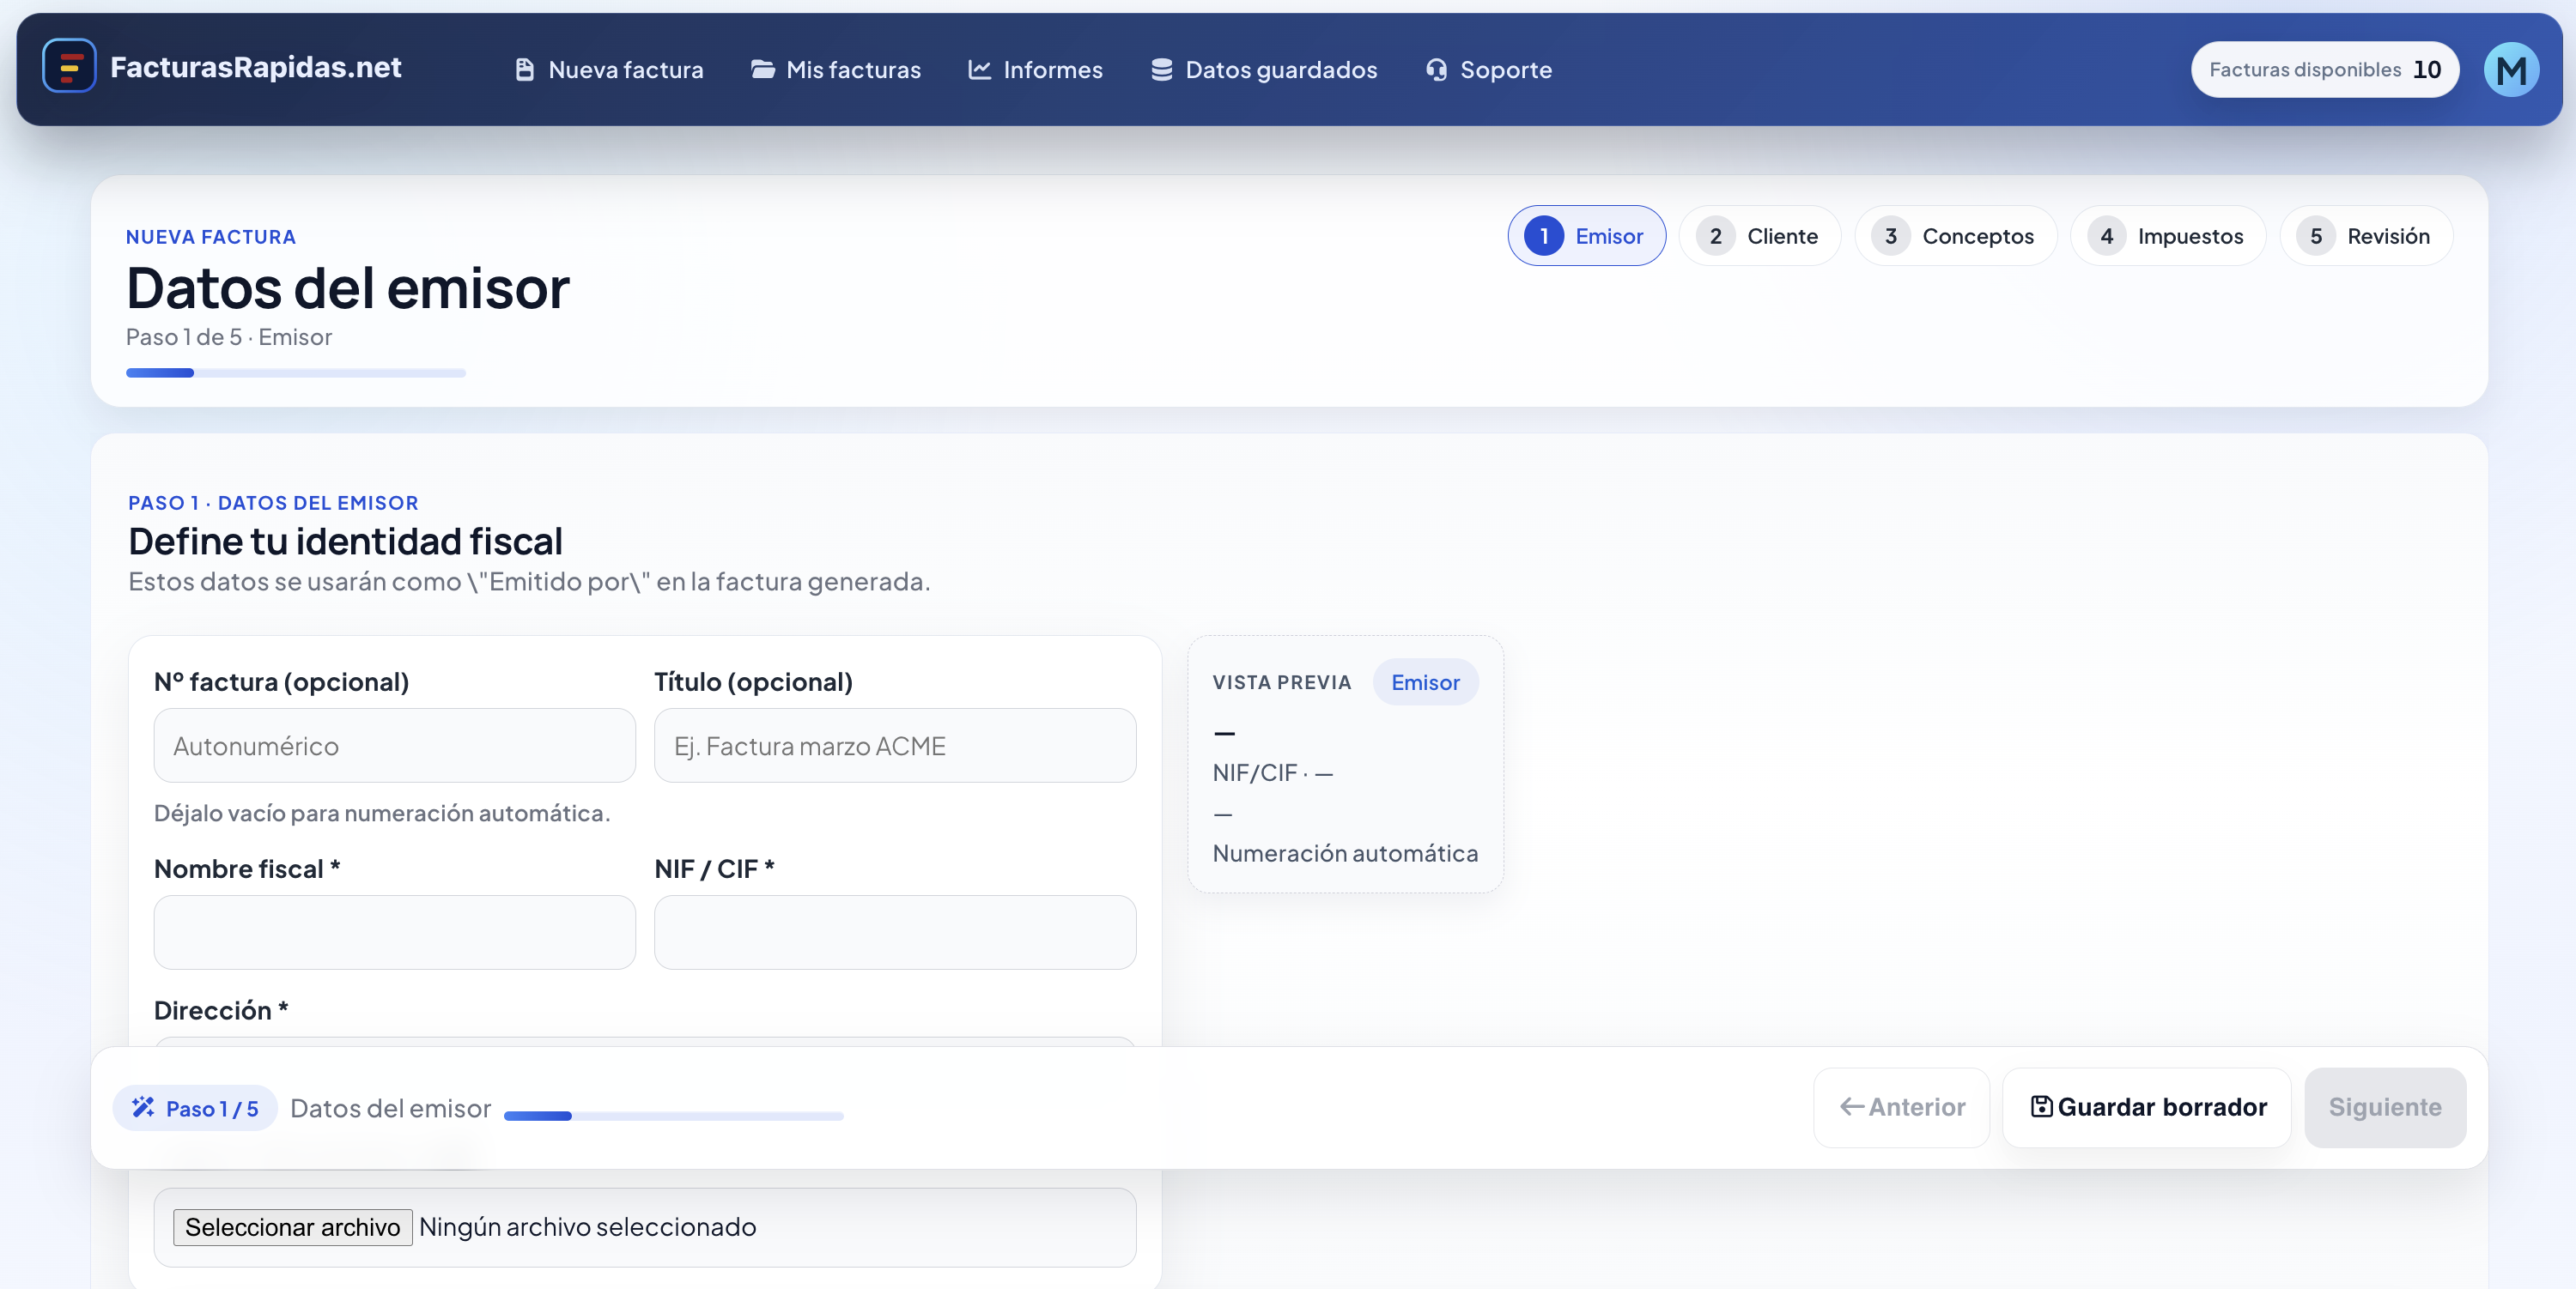
Task: Click the FacturasRapidas logo icon
Action: [x=69, y=67]
